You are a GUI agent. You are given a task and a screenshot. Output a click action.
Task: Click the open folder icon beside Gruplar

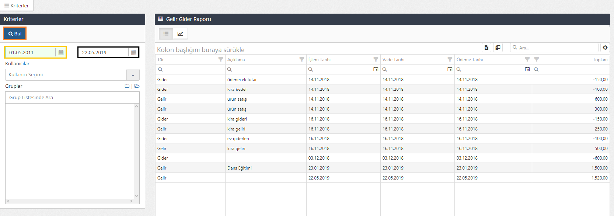tap(137, 86)
